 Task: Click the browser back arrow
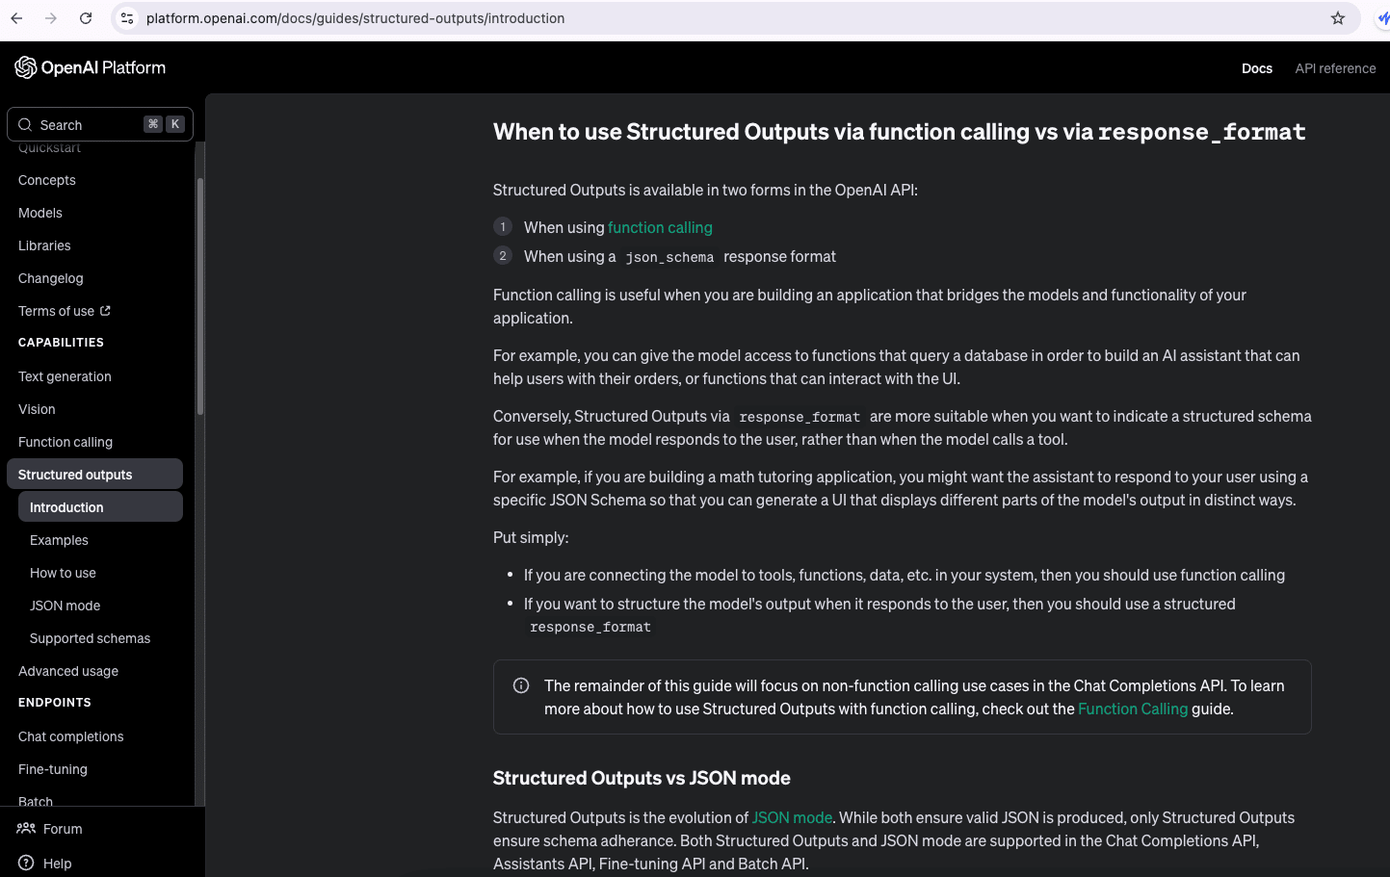pos(16,18)
